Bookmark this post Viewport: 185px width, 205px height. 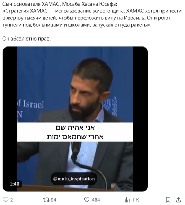point(168,200)
